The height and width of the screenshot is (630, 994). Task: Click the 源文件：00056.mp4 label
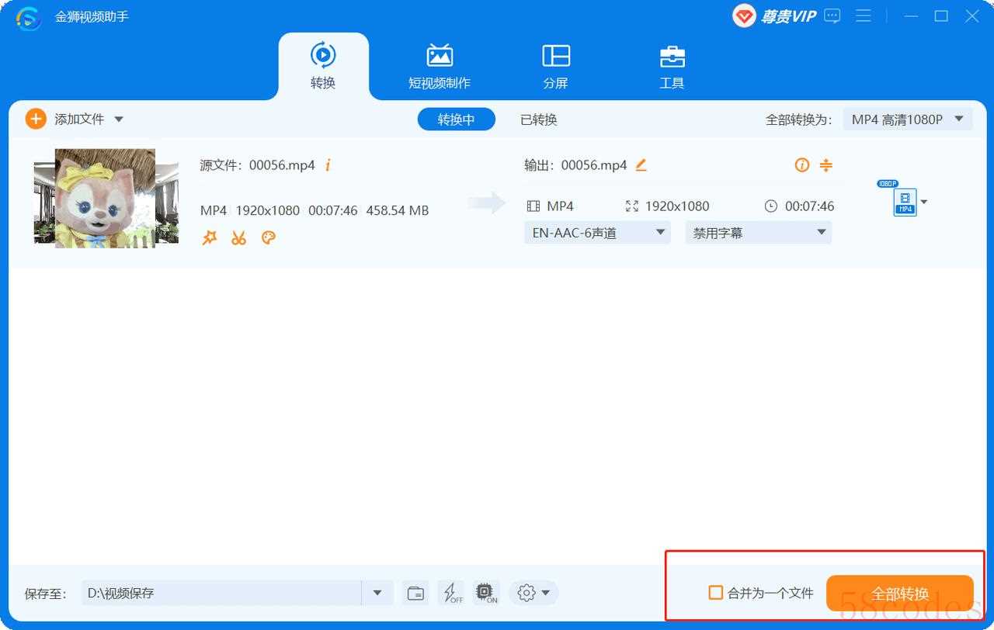pos(258,165)
